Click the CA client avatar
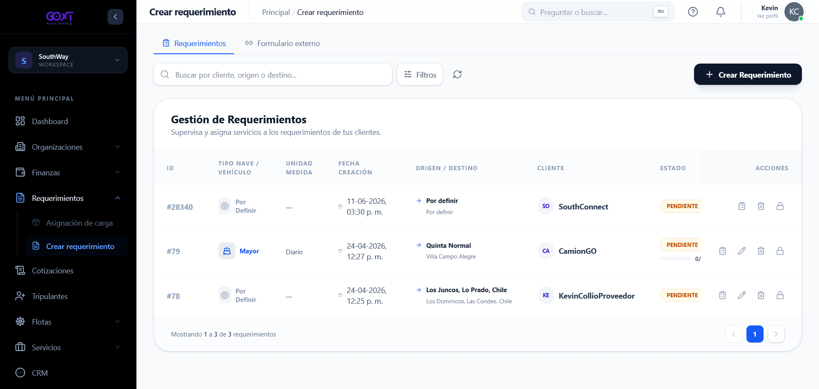The width and height of the screenshot is (819, 389). click(546, 251)
